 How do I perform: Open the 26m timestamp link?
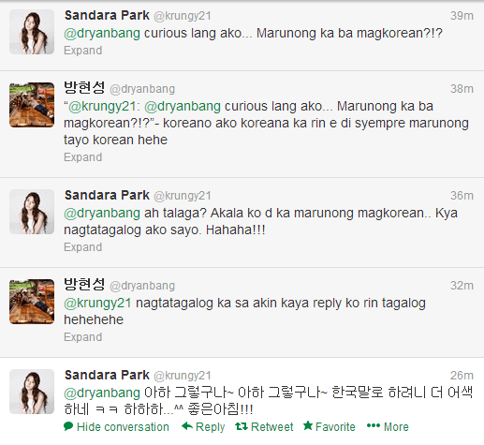[x=462, y=375]
